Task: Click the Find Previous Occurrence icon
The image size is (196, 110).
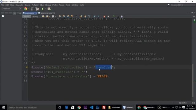Action: (64, 16)
